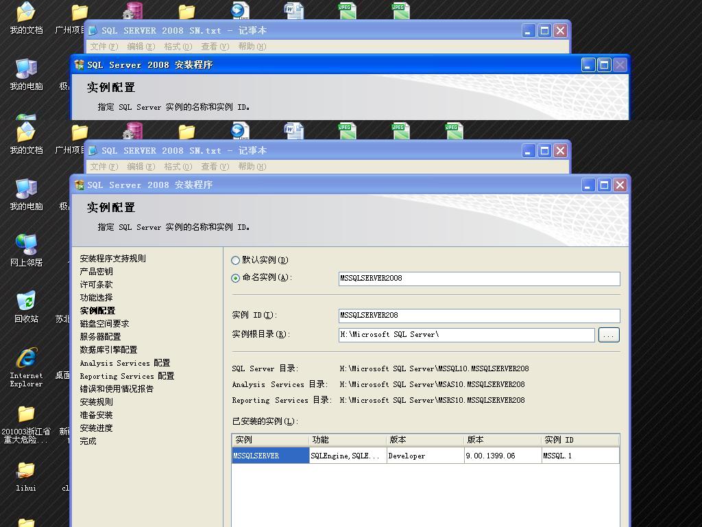Go to 安装程序支持规则 step in the sidebar

point(112,259)
